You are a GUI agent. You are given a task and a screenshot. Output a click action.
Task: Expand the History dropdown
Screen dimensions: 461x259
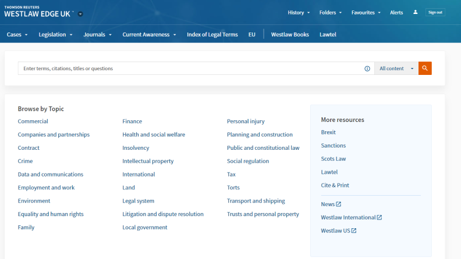click(299, 12)
